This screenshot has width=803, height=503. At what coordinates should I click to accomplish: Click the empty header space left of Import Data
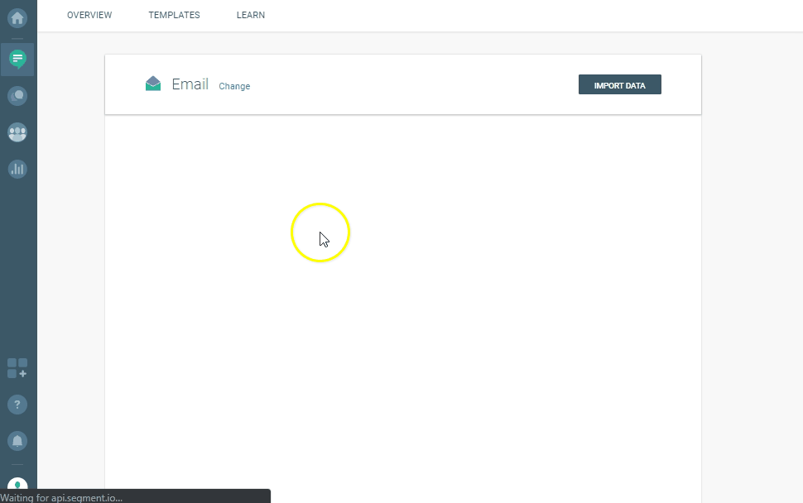pyautogui.click(x=414, y=84)
